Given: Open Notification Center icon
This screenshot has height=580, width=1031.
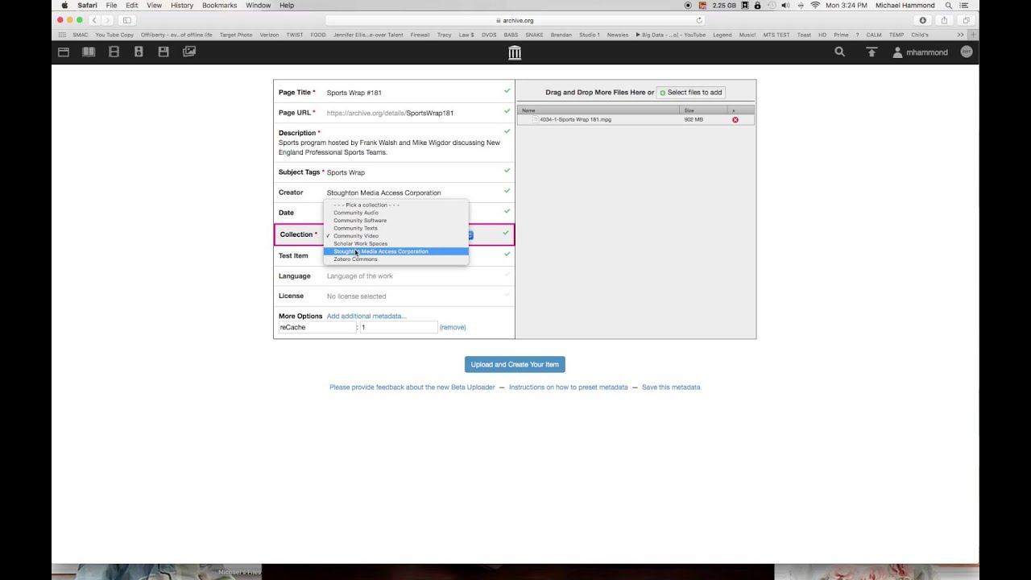Looking at the screenshot, I should tap(964, 6).
